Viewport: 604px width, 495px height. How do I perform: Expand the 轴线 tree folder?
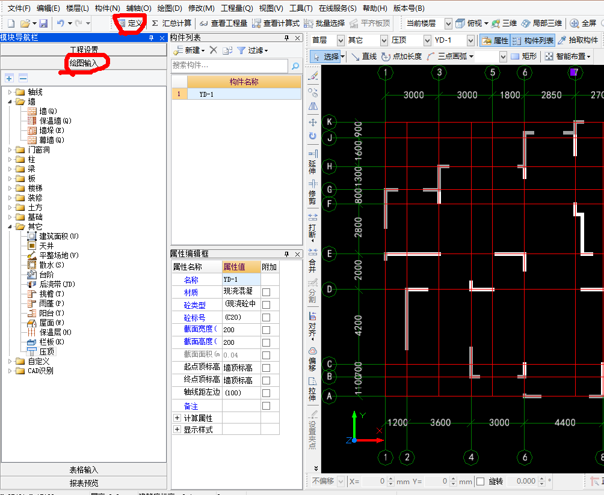point(10,93)
